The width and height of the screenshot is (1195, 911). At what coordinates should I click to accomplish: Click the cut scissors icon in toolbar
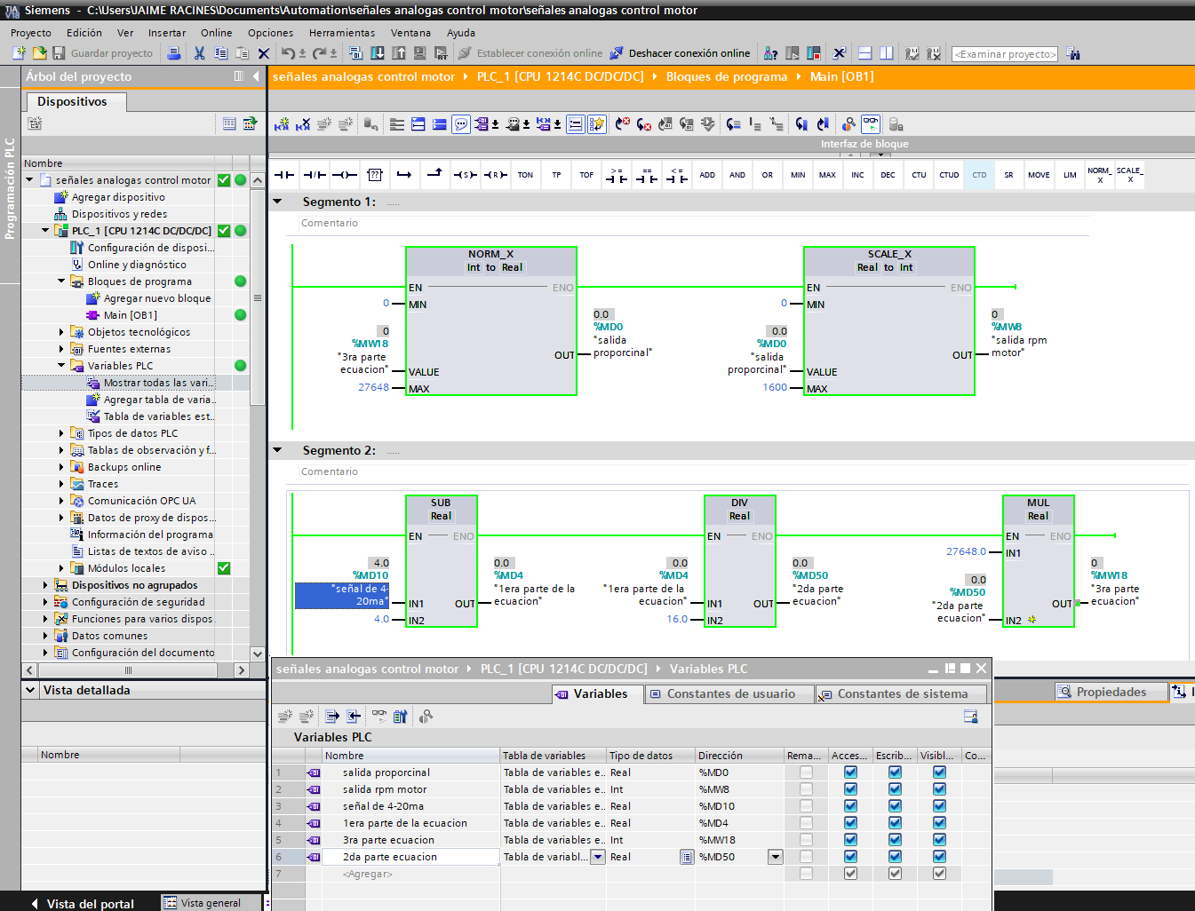pyautogui.click(x=199, y=53)
